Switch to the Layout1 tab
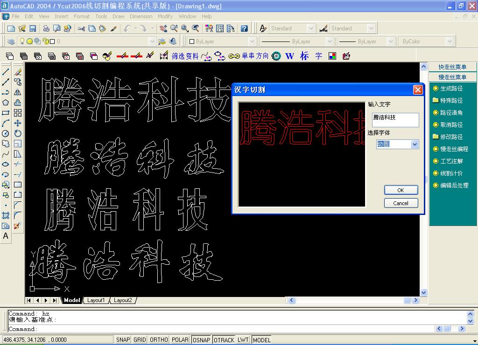Image resolution: width=478 pixels, height=345 pixels. pyautogui.click(x=96, y=300)
